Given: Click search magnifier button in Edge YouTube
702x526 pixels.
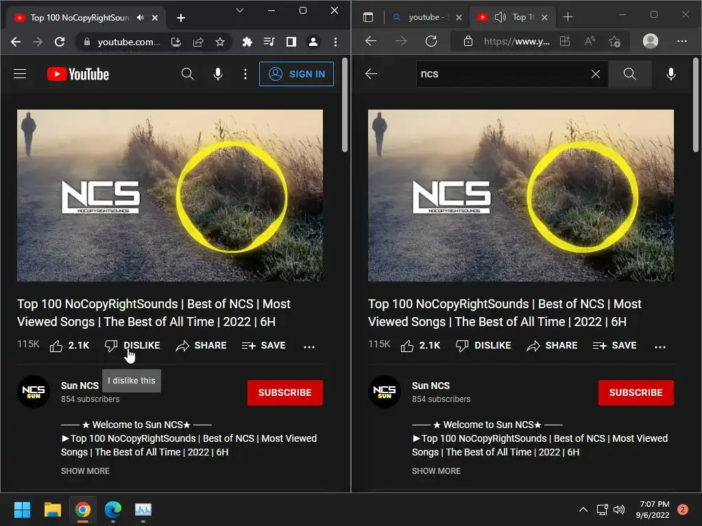Looking at the screenshot, I should 629,74.
